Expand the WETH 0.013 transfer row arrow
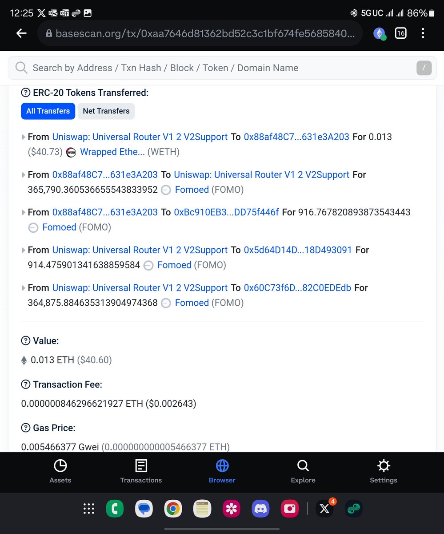The image size is (444, 534). point(24,137)
